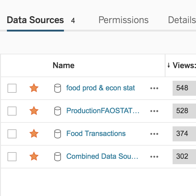Open more actions menu for ProductionFAOSTAT
The height and width of the screenshot is (196, 196).
[x=154, y=111]
